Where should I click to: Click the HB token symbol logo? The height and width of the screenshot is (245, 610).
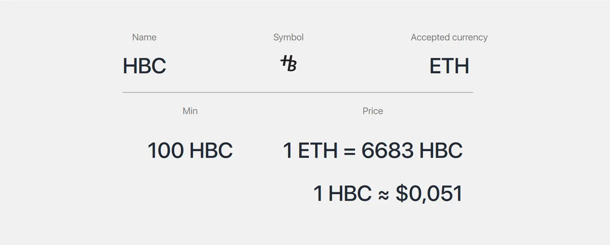288,63
